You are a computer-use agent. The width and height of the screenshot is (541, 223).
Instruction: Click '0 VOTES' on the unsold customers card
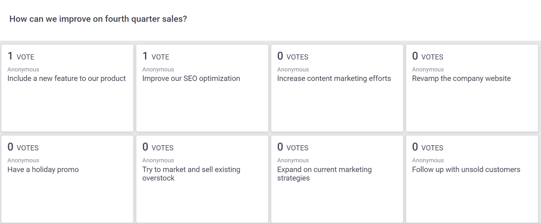(427, 147)
